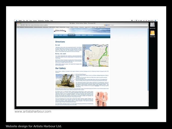Open the eBay America bookmark
Viewport: 172px width, 129px height.
coord(52,27)
